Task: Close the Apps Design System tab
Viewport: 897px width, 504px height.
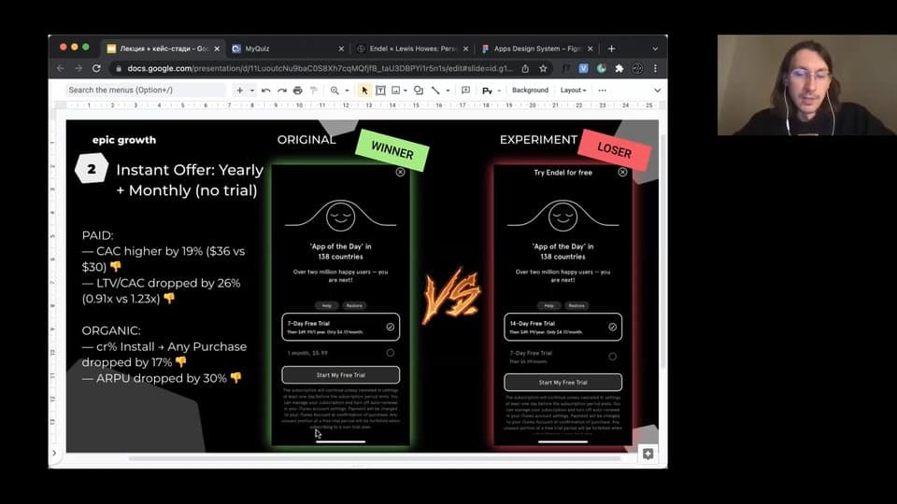Action: pyautogui.click(x=590, y=49)
